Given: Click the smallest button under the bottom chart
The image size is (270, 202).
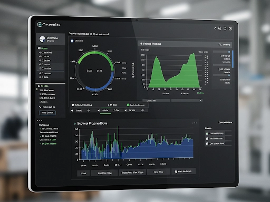Looking at the screenshot, I should coord(83,173).
